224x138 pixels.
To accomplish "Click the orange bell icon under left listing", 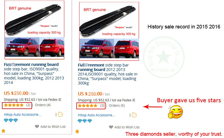I will tap(3, 131).
